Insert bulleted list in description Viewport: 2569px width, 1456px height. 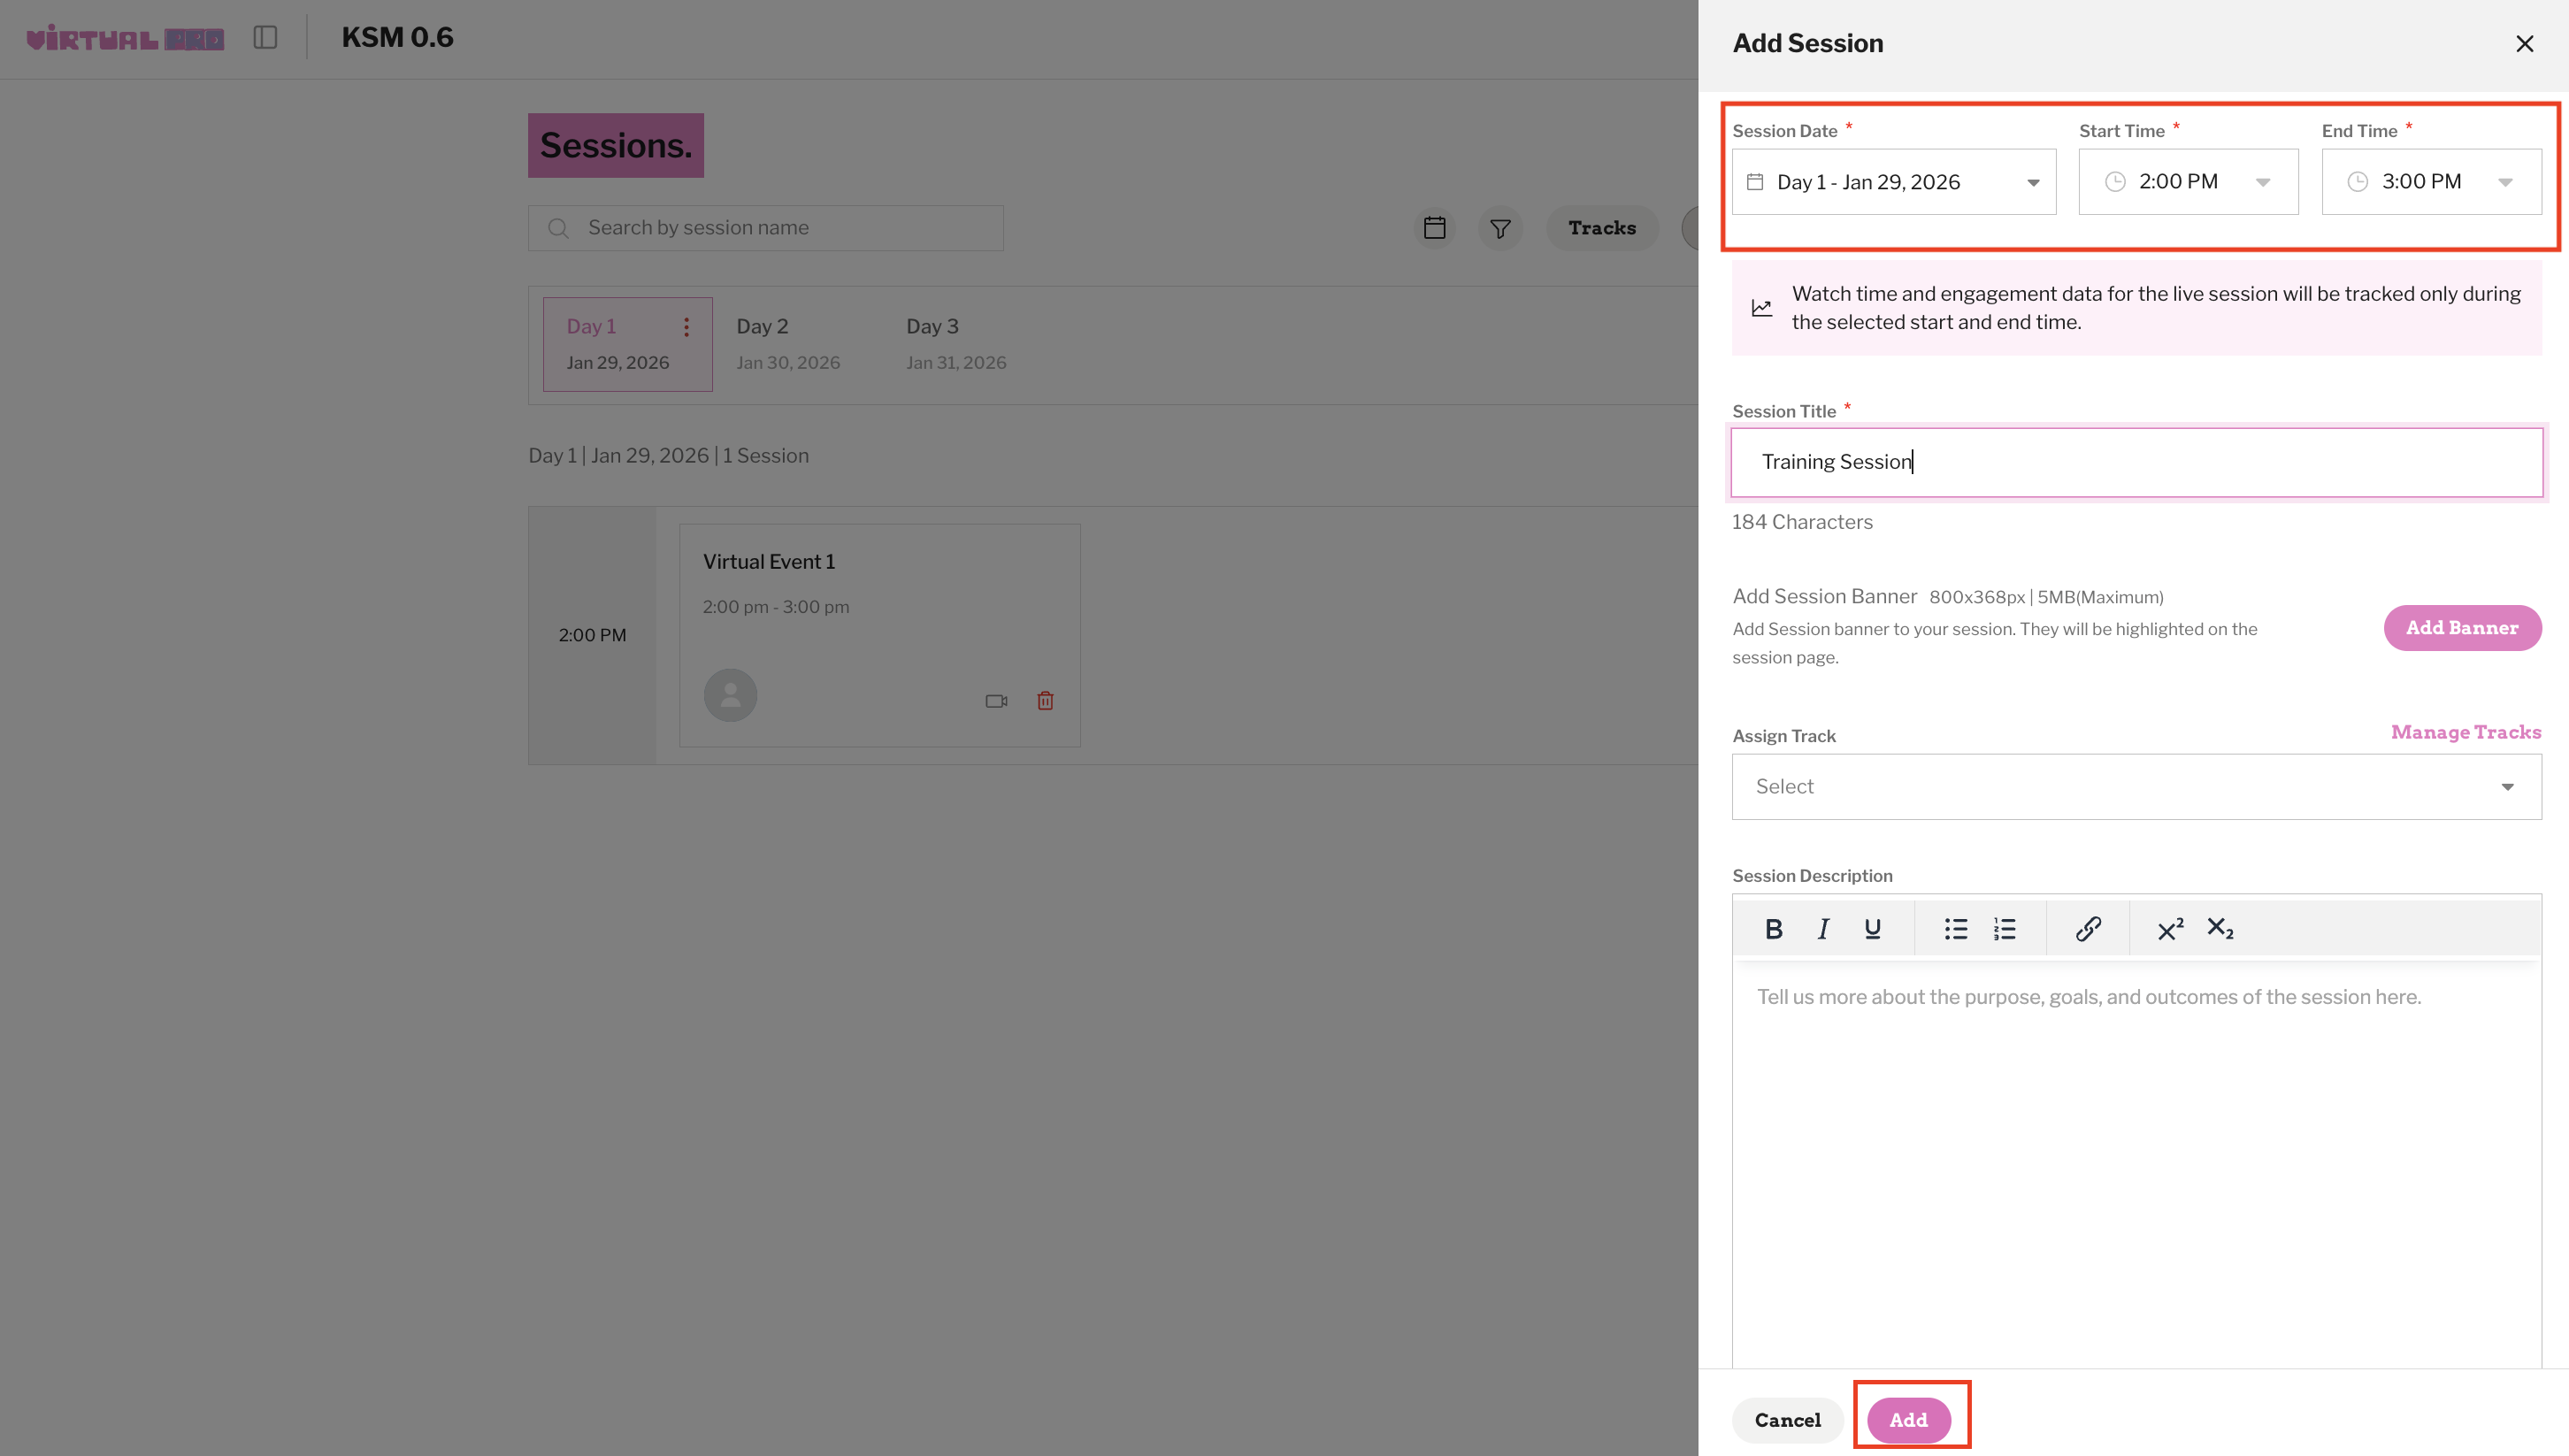pos(1955,929)
